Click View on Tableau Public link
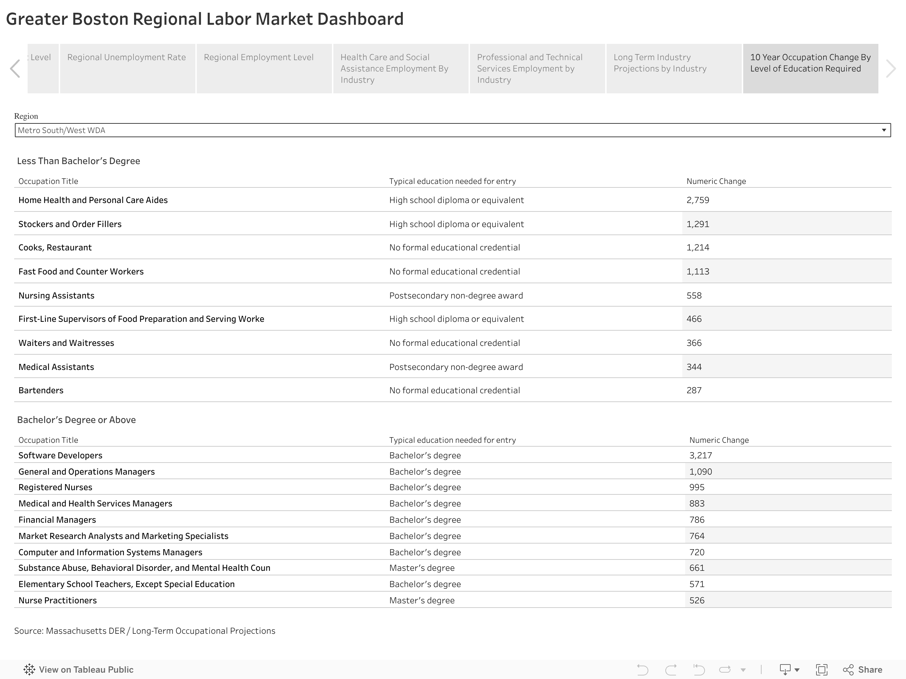This screenshot has height=679, width=906. click(x=86, y=669)
